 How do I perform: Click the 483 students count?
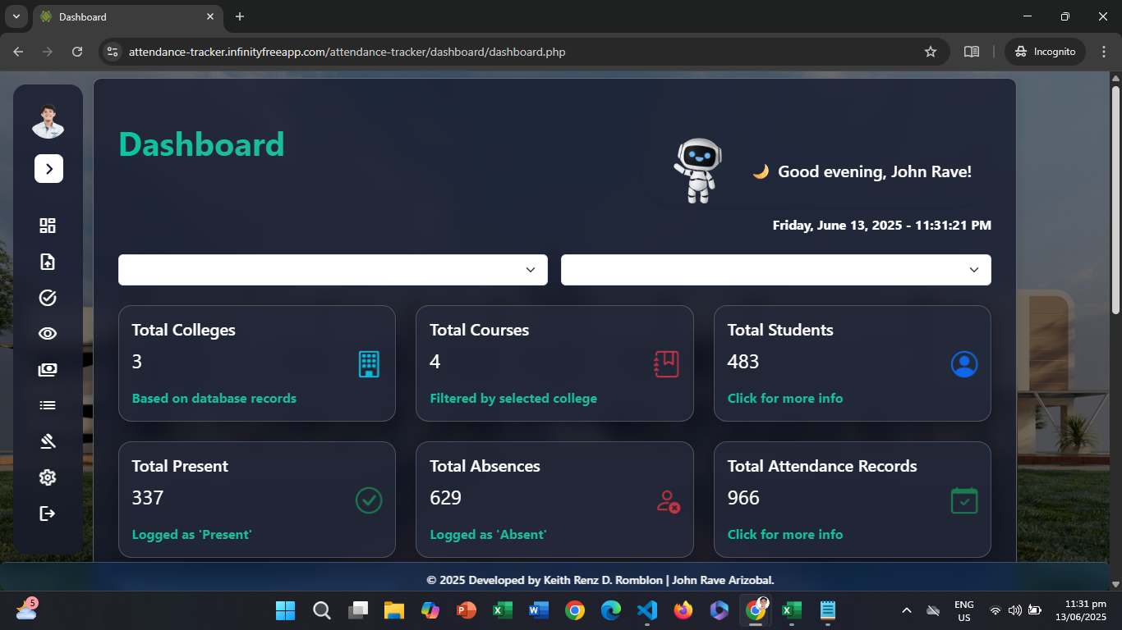[x=743, y=362]
